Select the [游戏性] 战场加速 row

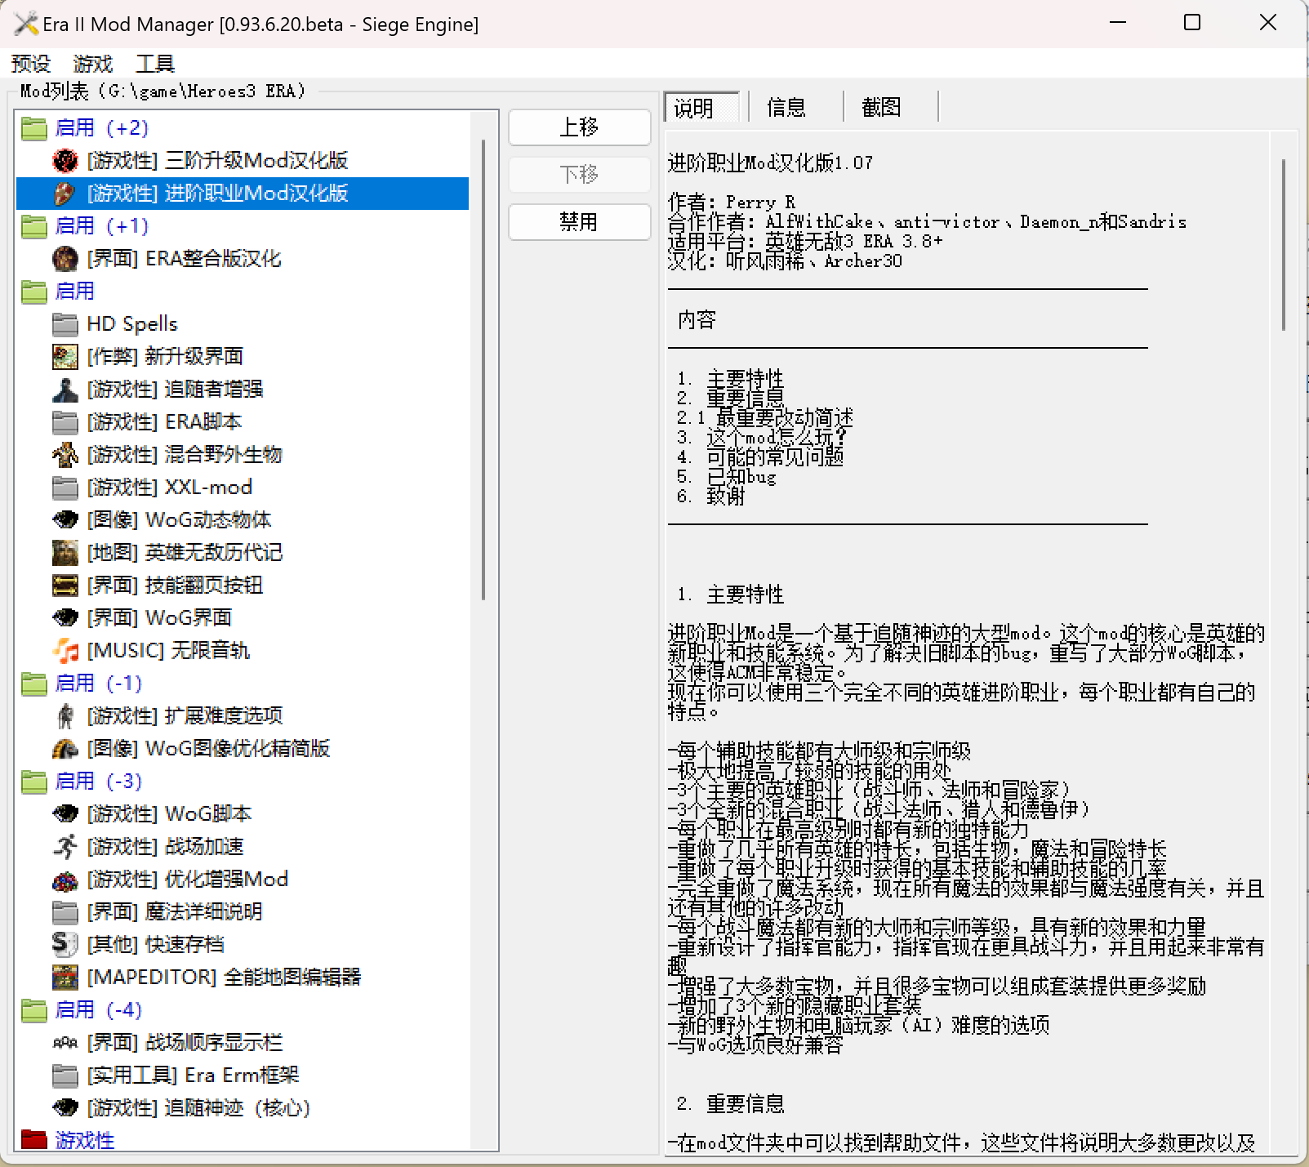243,847
